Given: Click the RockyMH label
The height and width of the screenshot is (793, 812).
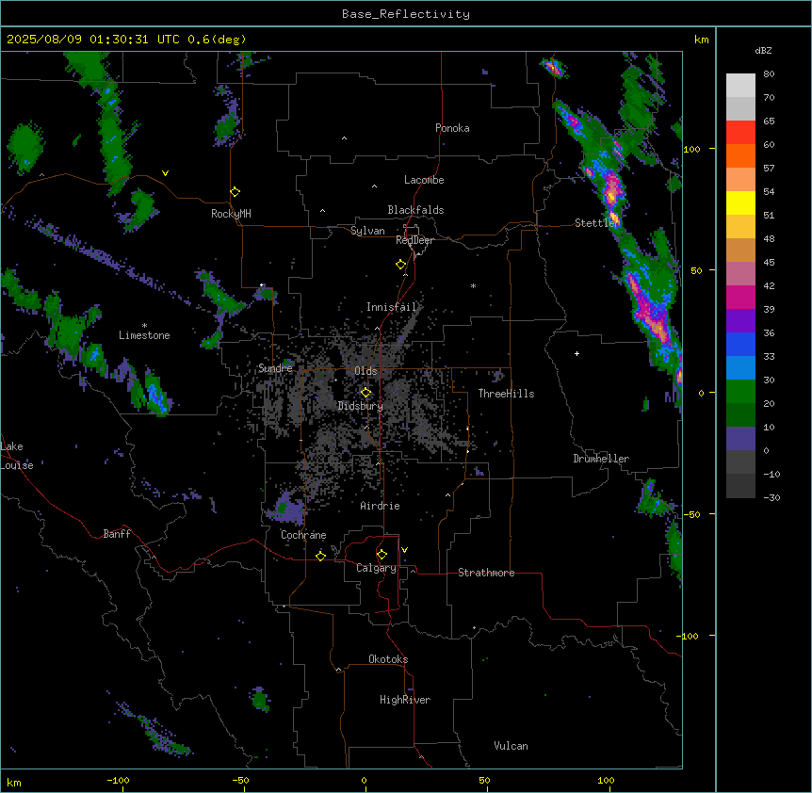Looking at the screenshot, I should click(x=231, y=214).
